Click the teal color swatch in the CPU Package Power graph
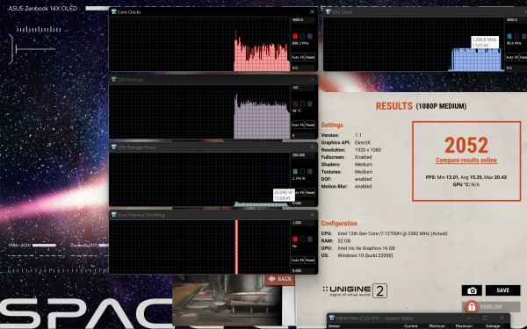The height and width of the screenshot is (329, 527). click(295, 172)
